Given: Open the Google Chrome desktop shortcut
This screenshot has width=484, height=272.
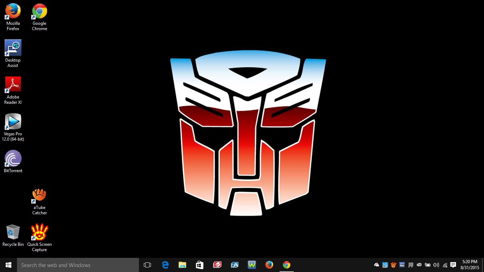Looking at the screenshot, I should click(x=40, y=17).
